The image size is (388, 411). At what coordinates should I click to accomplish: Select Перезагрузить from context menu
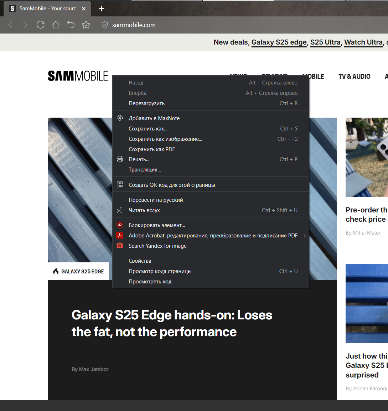[211, 103]
